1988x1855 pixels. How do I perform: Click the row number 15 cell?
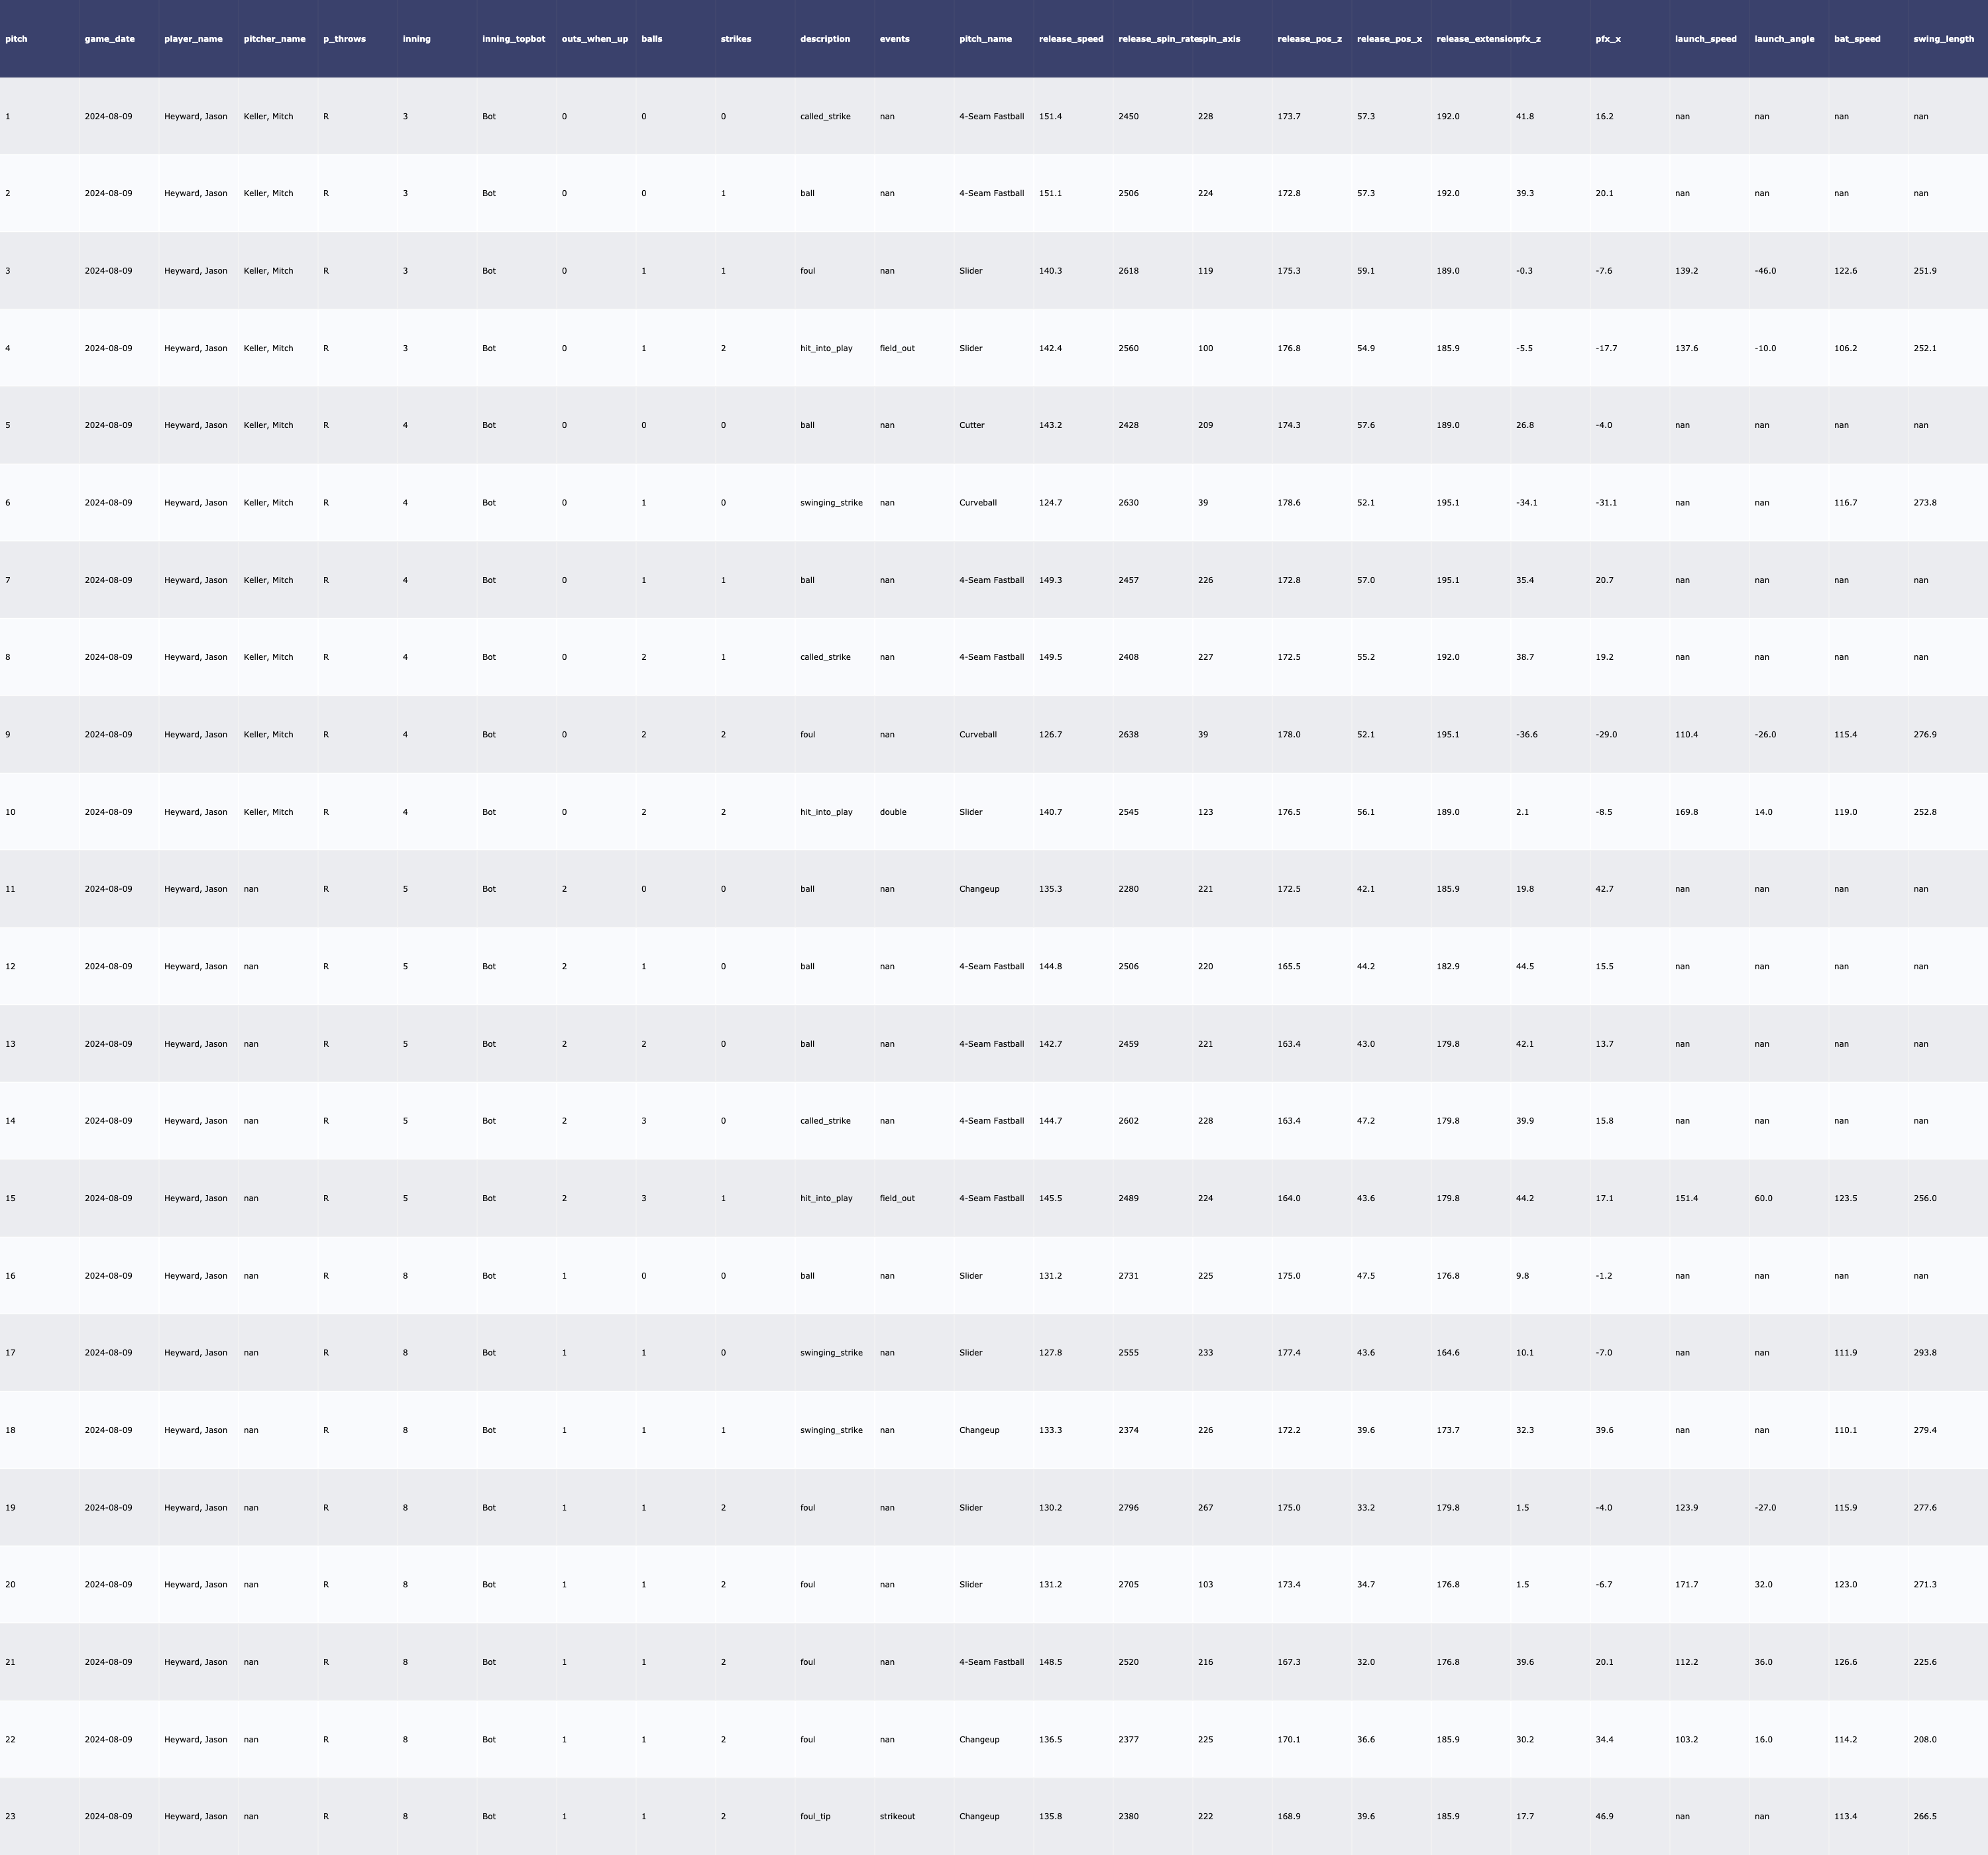[10, 1198]
